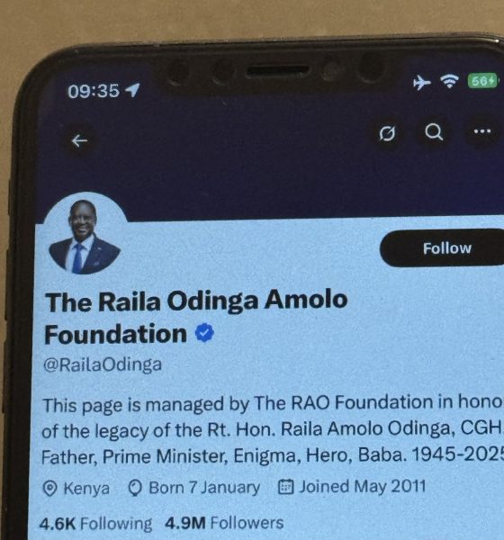Viewport: 504px width, 540px height.
Task: Open the 4.6K Following list
Action: point(95,524)
